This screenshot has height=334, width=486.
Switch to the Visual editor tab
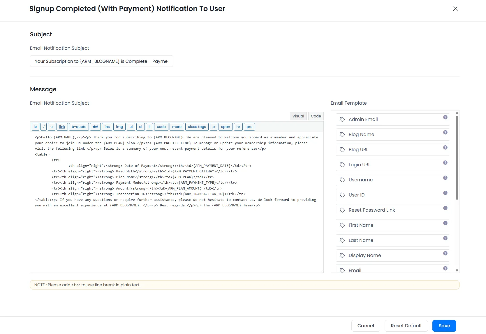tap(298, 116)
